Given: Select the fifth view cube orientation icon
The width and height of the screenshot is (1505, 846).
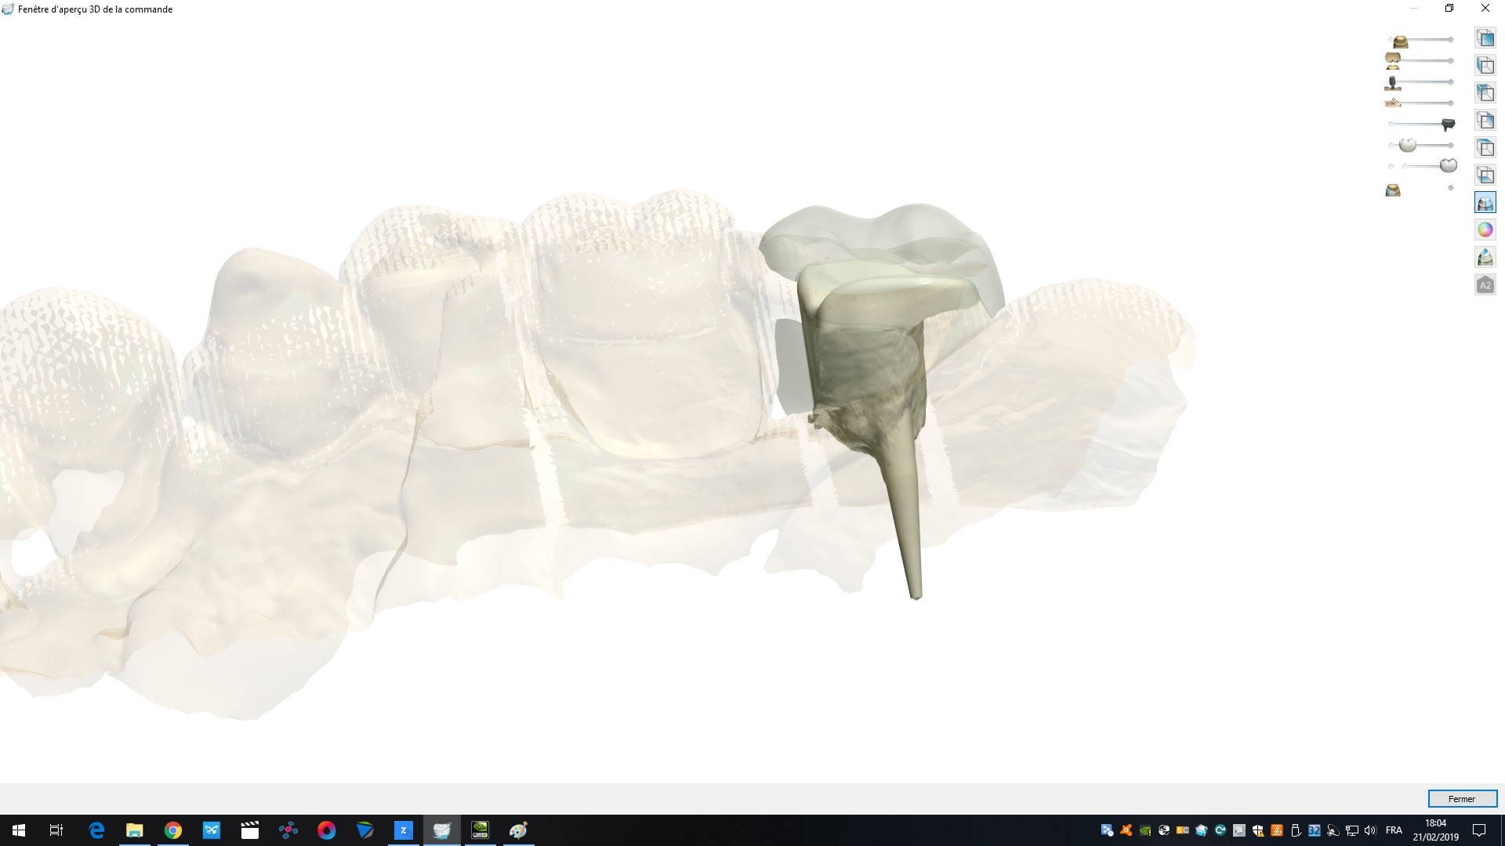Looking at the screenshot, I should [1485, 147].
